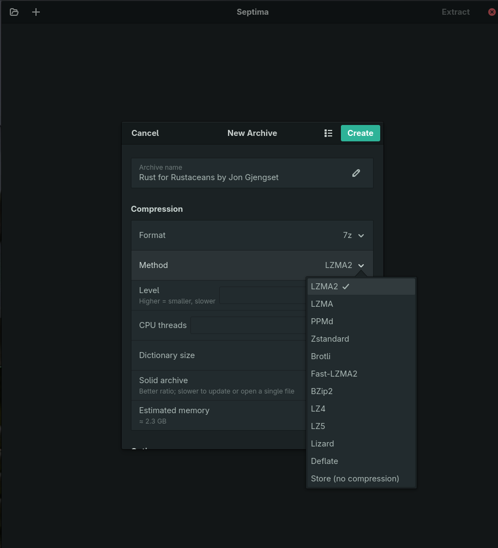
Task: Open the list options icon beside Create
Action: click(x=328, y=133)
